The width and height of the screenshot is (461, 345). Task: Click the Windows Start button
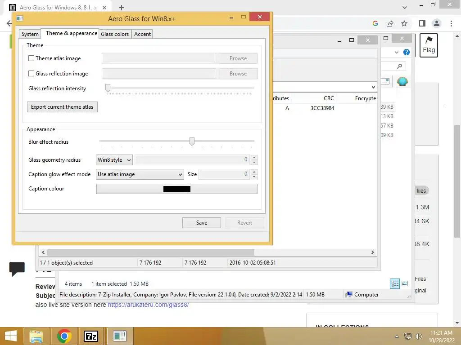(11, 336)
